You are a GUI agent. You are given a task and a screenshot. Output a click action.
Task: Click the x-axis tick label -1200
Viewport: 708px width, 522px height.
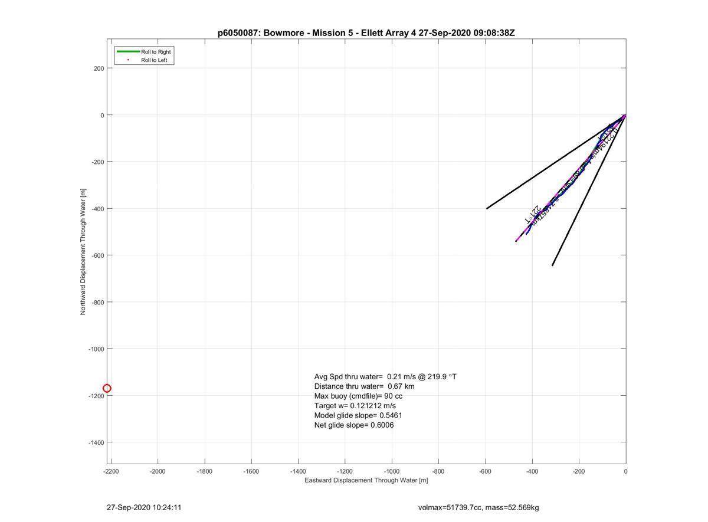click(x=345, y=471)
